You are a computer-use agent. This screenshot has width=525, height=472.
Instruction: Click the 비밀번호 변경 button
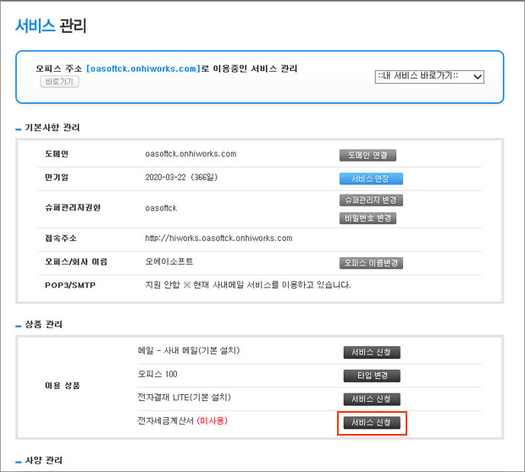tap(367, 218)
